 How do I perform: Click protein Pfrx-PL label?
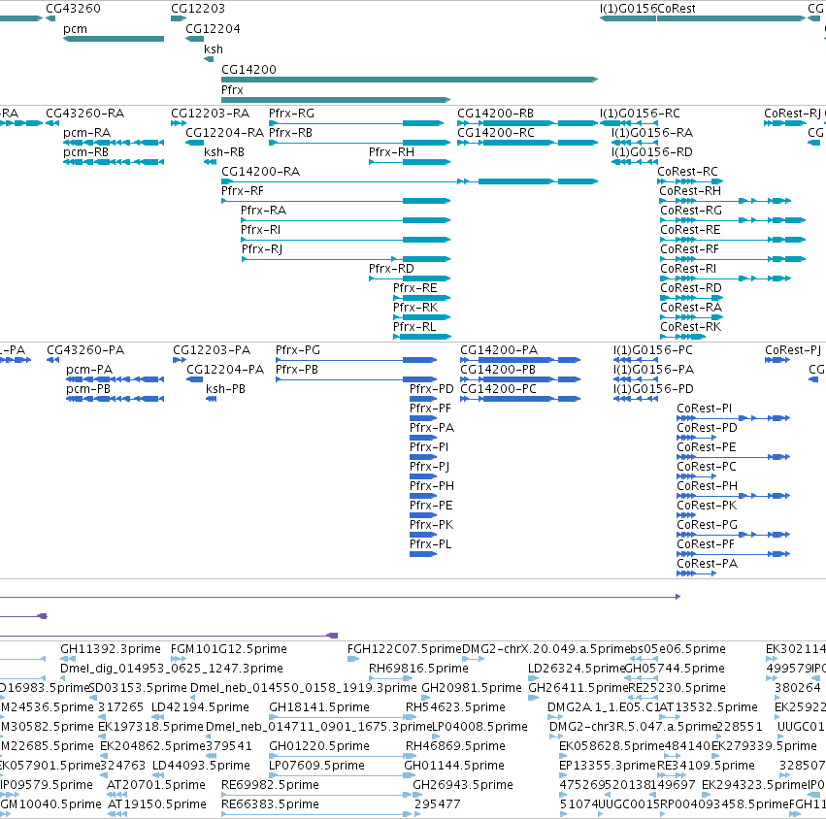pyautogui.click(x=431, y=544)
